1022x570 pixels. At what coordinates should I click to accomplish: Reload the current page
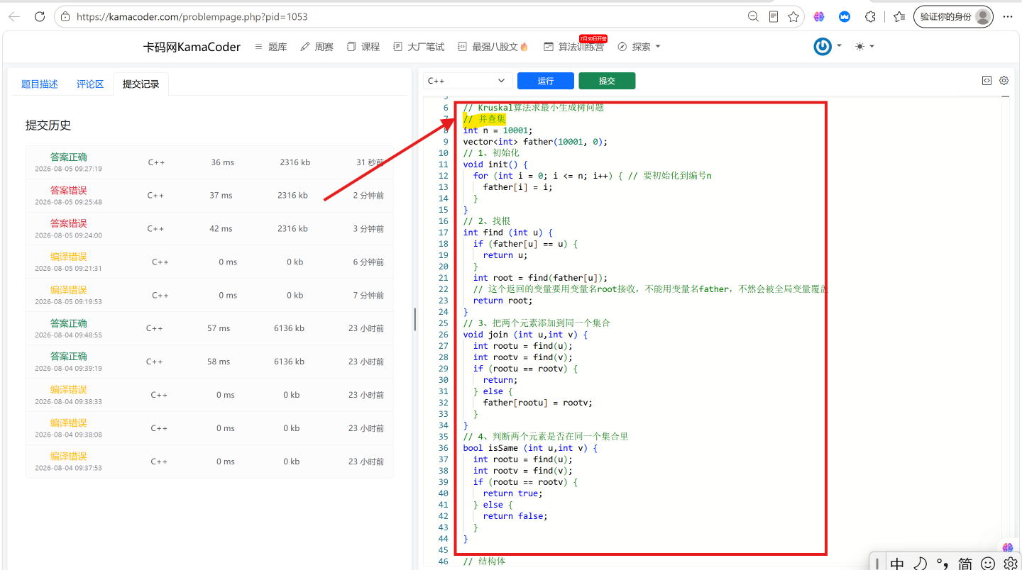click(x=40, y=16)
